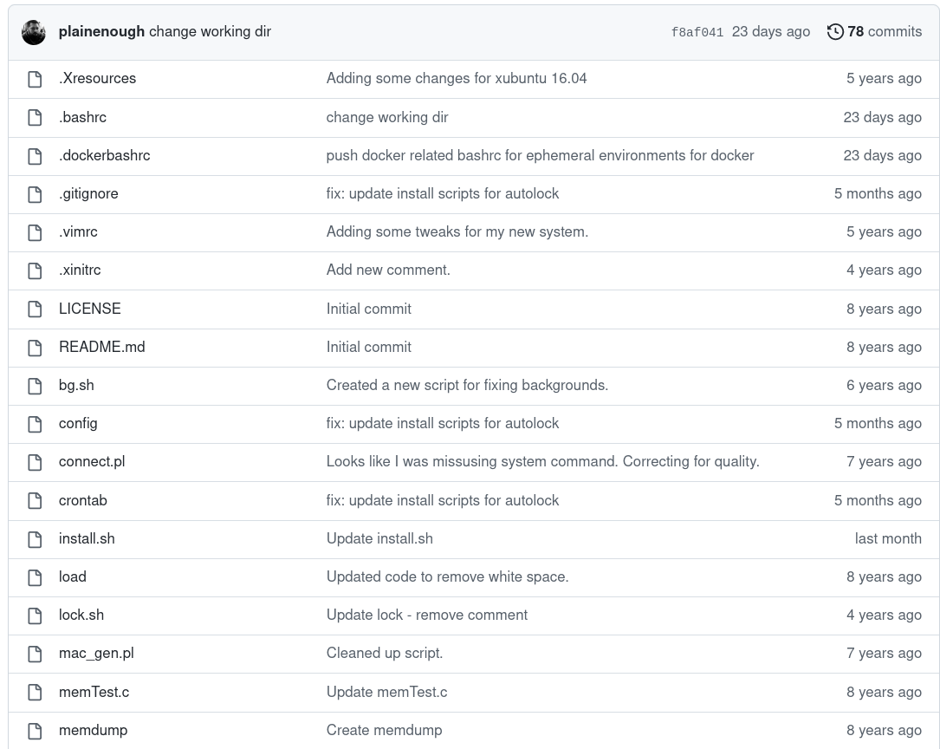Click the .vimrc file icon
This screenshot has height=749, width=940.
point(35,231)
